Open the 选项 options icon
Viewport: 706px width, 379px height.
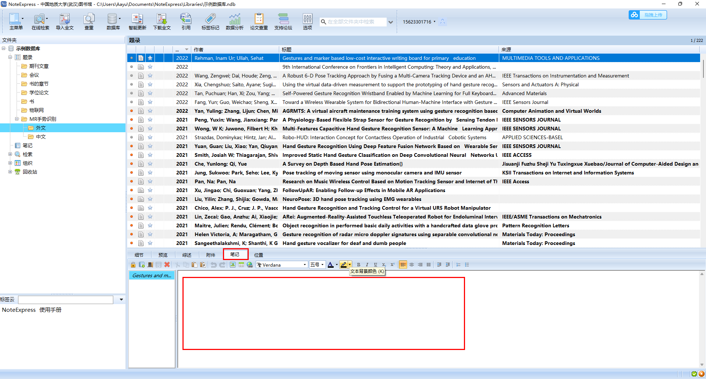tap(307, 22)
